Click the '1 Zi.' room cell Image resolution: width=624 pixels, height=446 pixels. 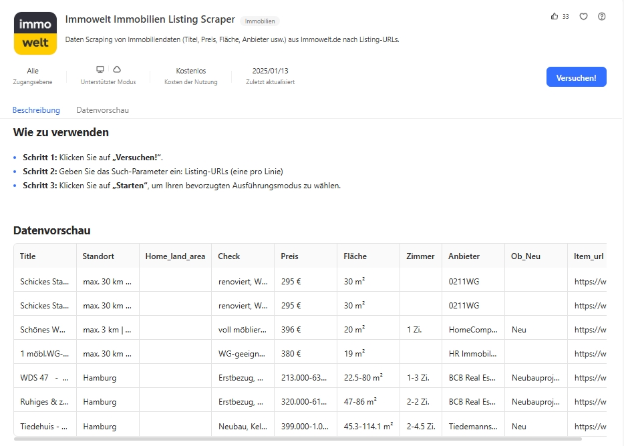(x=421, y=329)
